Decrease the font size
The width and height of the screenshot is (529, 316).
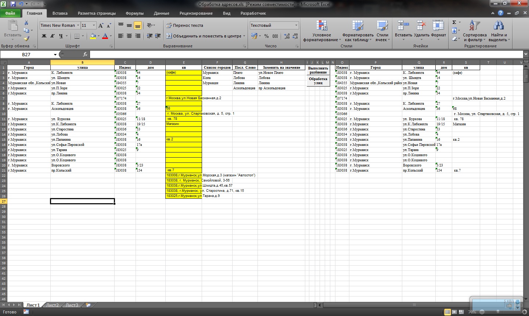[x=109, y=25]
